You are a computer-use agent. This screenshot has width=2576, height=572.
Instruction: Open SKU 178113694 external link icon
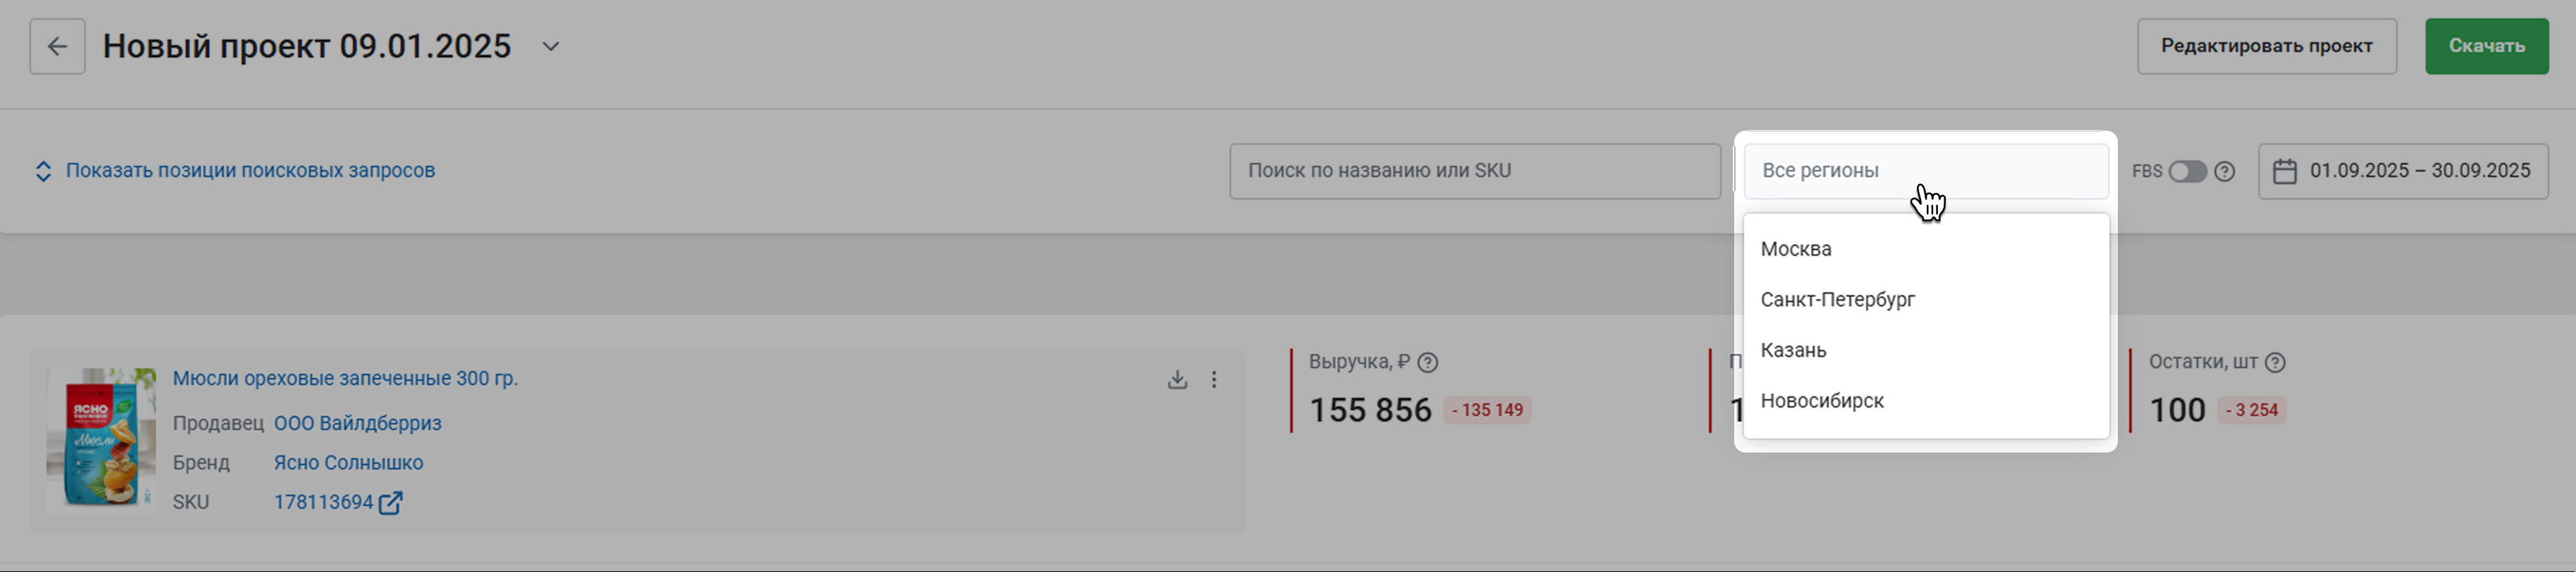point(391,503)
